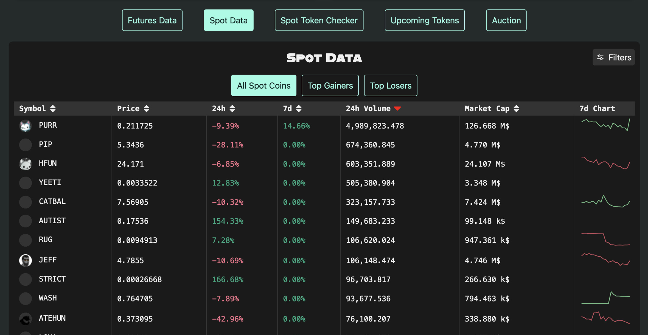Open the Spot Token Checker tab
The width and height of the screenshot is (648, 335).
pyautogui.click(x=319, y=20)
